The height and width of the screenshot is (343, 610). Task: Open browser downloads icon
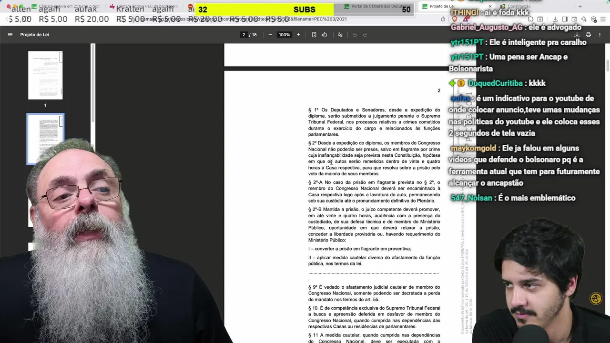[x=555, y=19]
